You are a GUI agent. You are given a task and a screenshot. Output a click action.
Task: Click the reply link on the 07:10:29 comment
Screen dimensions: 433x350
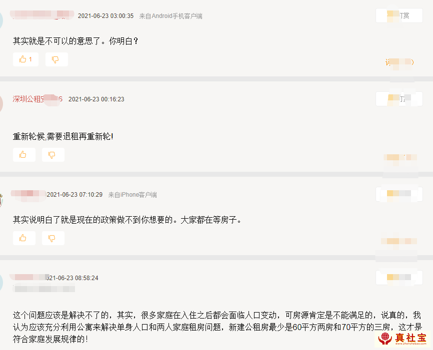coord(399,241)
